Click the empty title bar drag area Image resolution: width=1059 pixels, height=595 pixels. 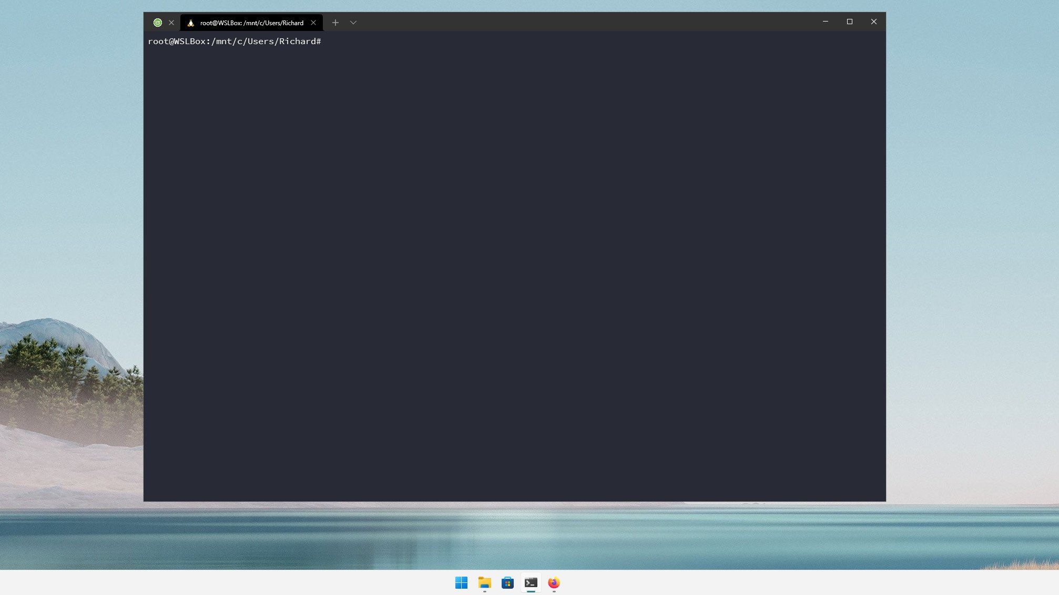click(578, 22)
